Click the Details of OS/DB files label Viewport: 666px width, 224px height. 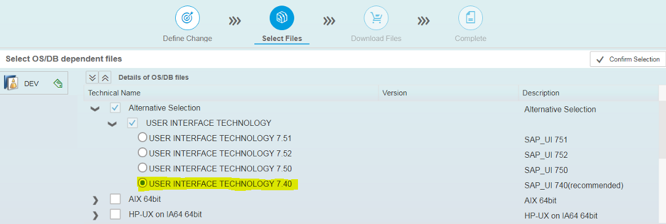(154, 77)
